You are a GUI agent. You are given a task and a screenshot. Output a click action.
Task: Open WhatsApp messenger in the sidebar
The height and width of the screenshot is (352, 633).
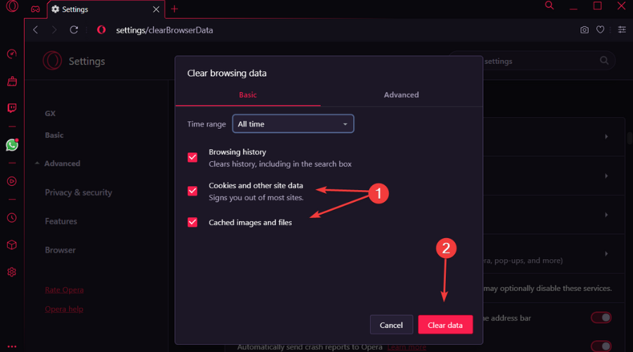pos(12,145)
